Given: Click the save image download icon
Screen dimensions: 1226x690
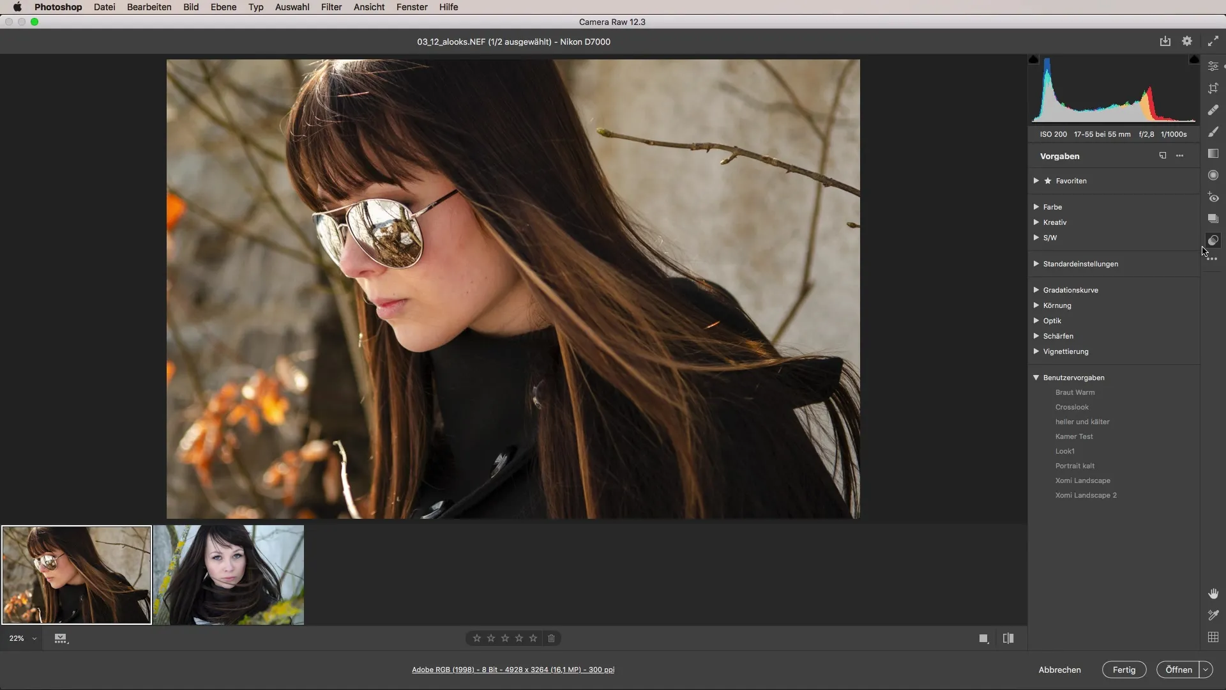Looking at the screenshot, I should point(1165,41).
